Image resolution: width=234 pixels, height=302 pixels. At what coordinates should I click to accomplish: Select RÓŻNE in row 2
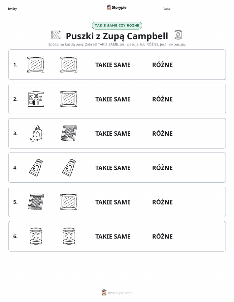click(162, 99)
